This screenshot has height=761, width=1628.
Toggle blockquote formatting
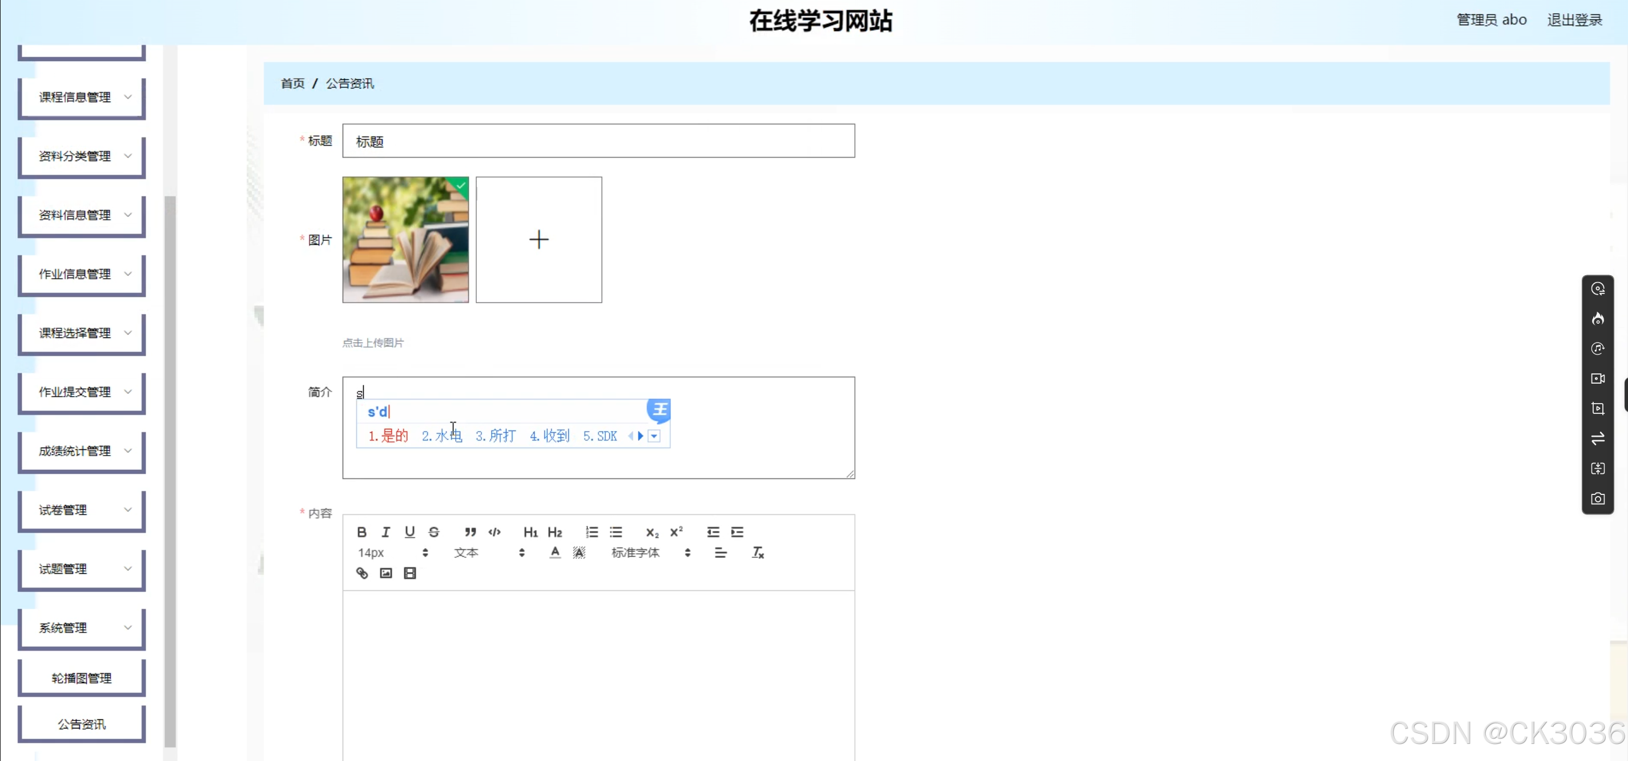tap(470, 532)
